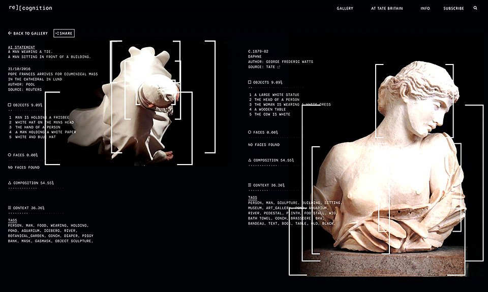Click the Composition triangle icon beside Daphne statue
Viewport: 488px width, 292px height.
pos(250,160)
